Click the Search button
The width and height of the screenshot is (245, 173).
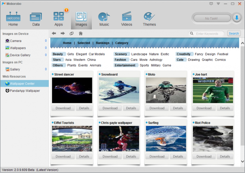click(x=234, y=33)
